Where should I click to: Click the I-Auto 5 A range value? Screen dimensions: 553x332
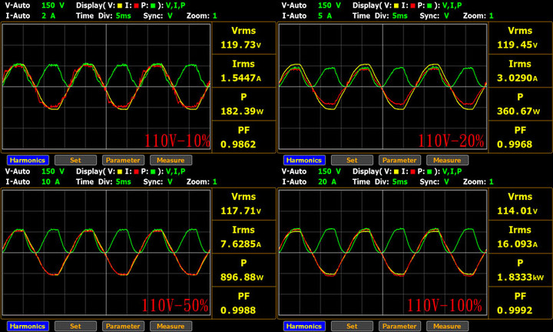pos(325,16)
